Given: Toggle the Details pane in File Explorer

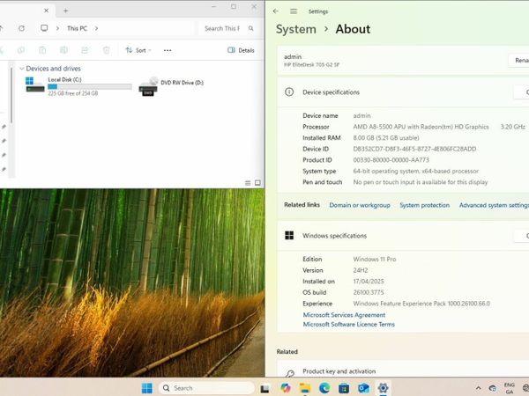Looking at the screenshot, I should (x=241, y=50).
